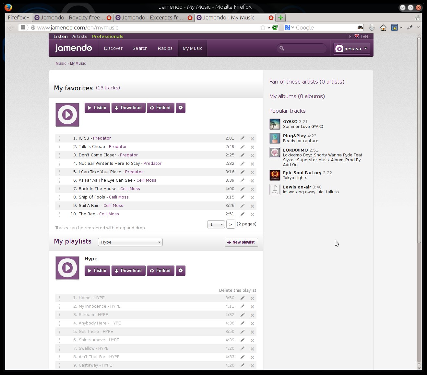The height and width of the screenshot is (375, 427).
Task: Listen to the Hype playlist
Action: coord(97,271)
